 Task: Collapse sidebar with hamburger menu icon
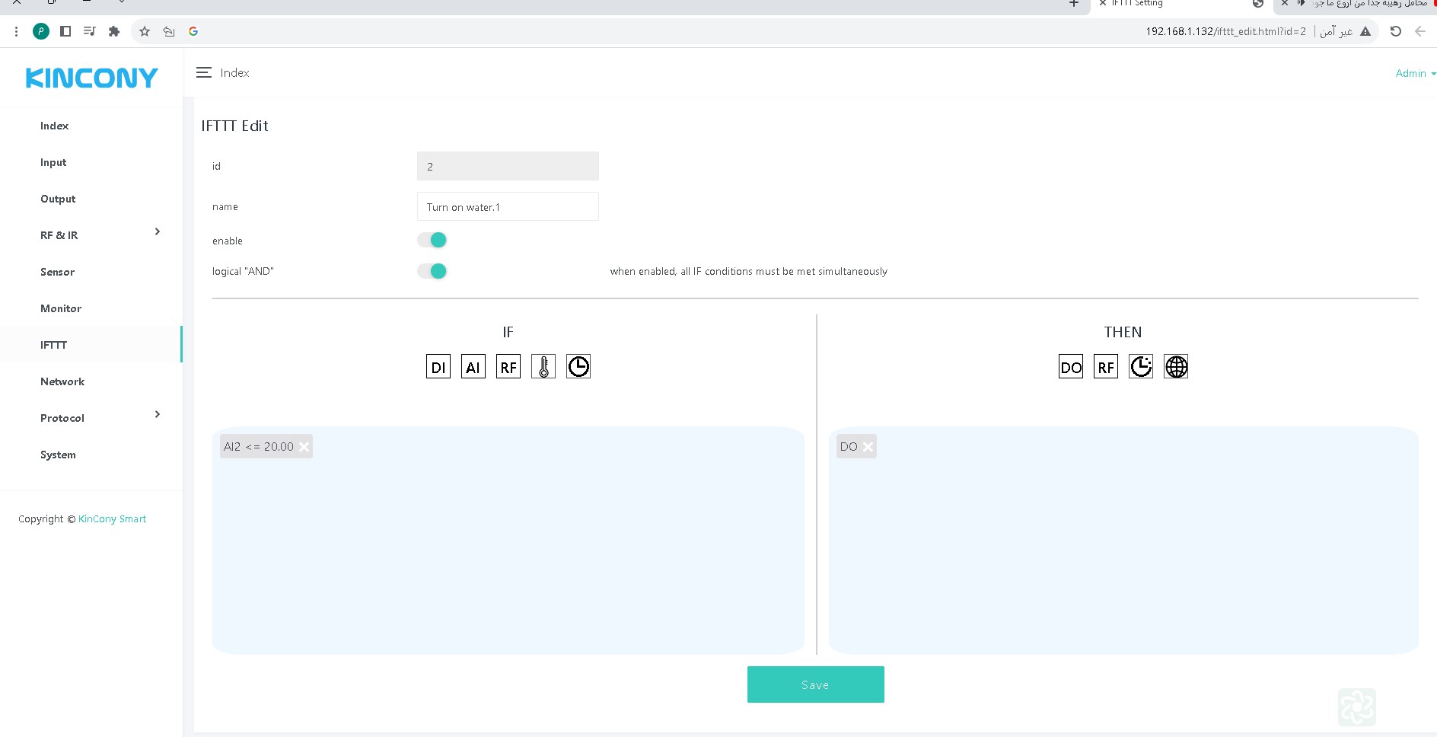(204, 73)
